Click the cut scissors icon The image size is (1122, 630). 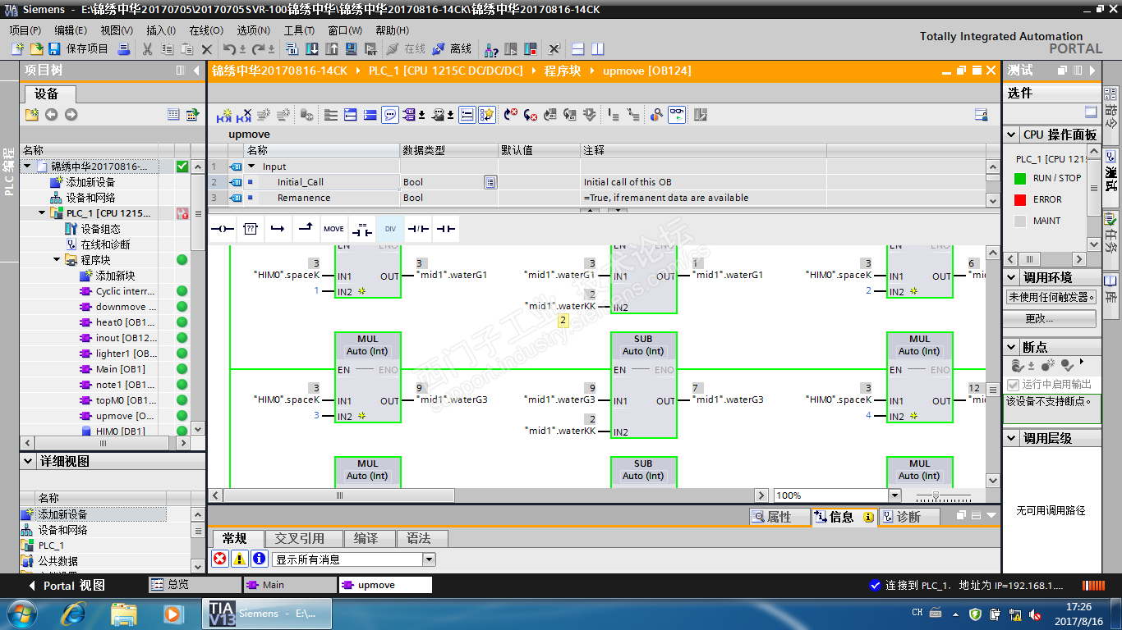147,48
